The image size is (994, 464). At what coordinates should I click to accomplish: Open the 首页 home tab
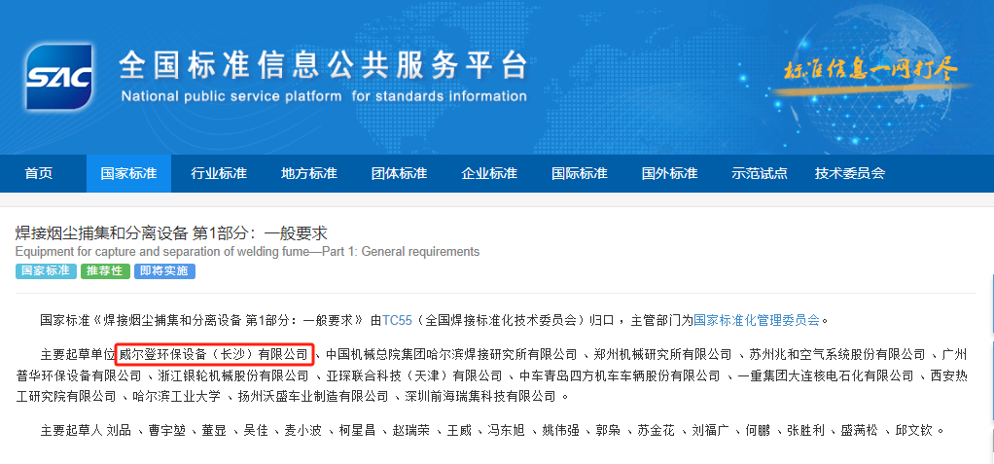pos(39,173)
